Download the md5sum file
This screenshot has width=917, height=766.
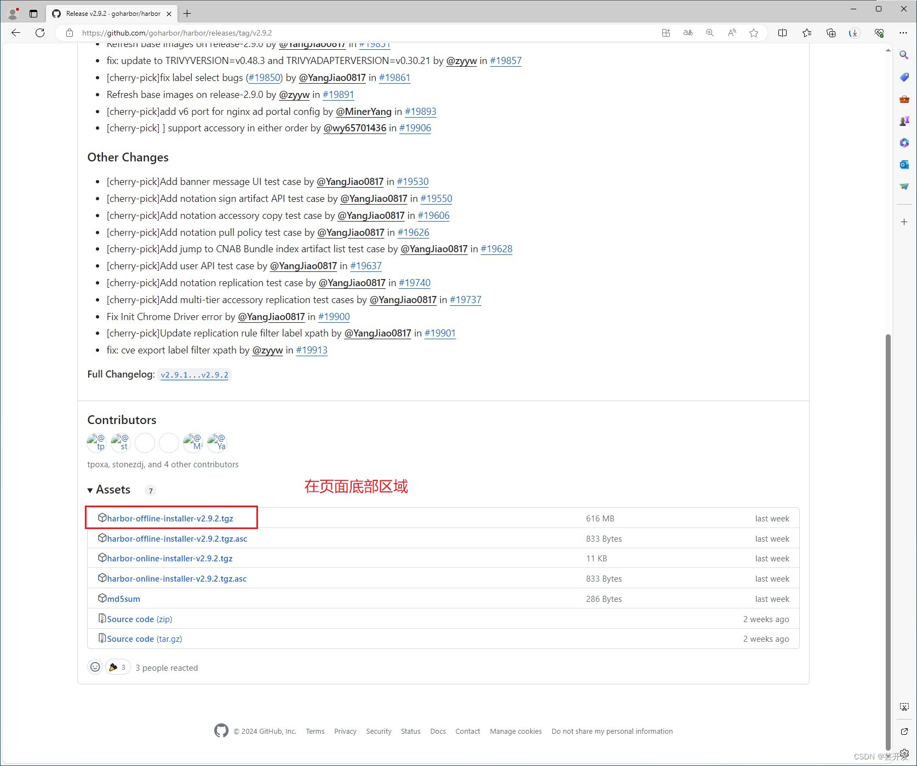point(123,599)
